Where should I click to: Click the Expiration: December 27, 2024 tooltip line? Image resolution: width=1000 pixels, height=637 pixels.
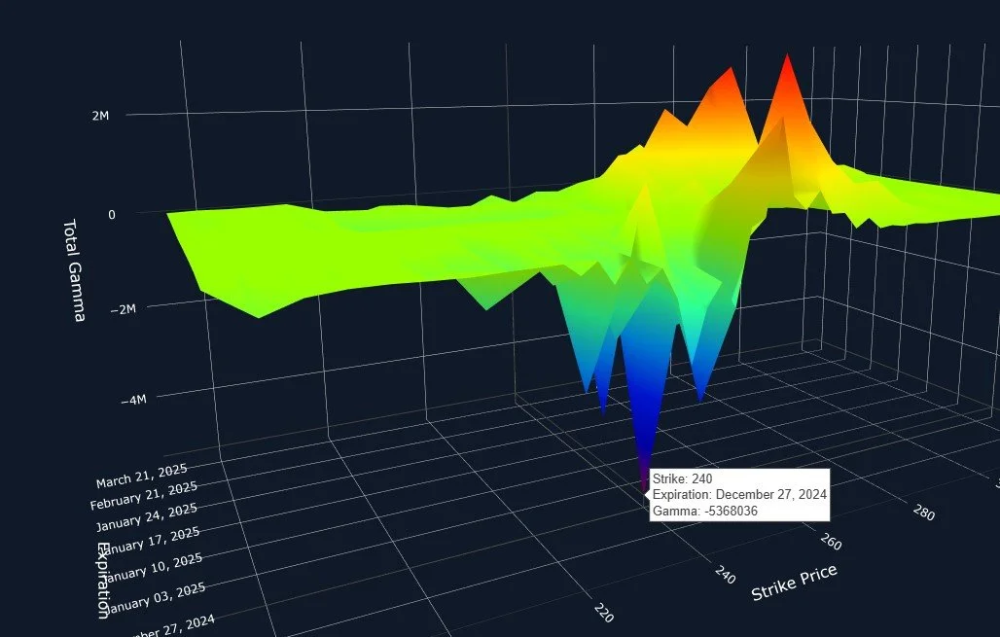[739, 495]
